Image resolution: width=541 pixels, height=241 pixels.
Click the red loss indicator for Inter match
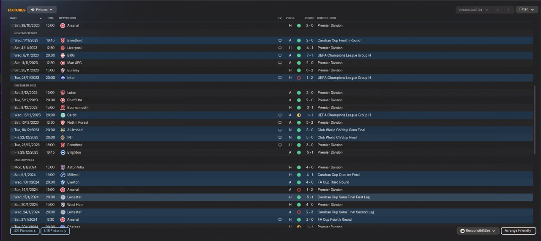tap(299, 78)
